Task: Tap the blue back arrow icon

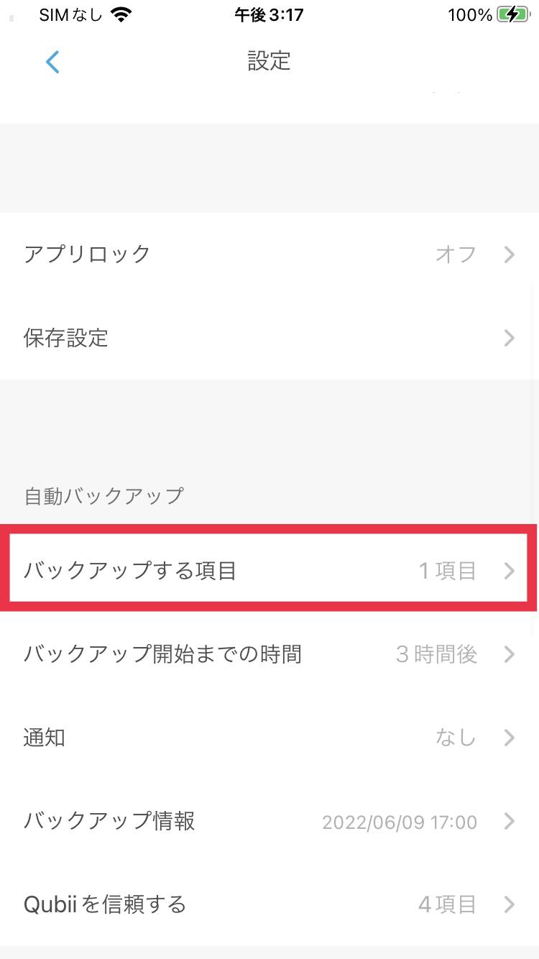Action: (x=52, y=62)
